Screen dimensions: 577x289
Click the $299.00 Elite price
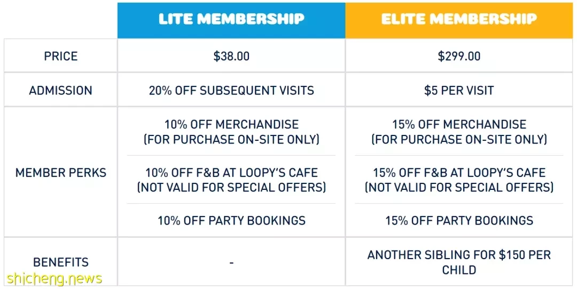[x=459, y=56]
